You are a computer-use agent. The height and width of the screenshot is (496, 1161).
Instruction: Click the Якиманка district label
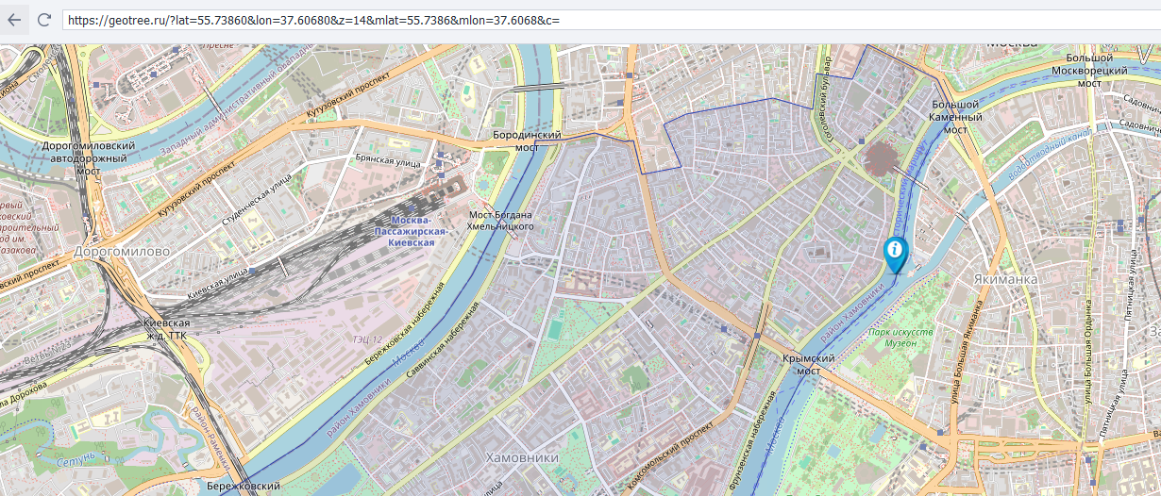click(x=1005, y=279)
